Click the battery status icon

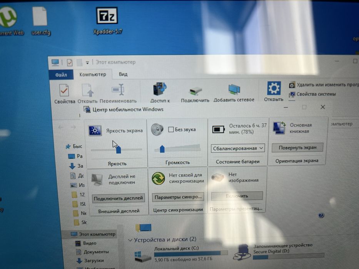click(x=218, y=129)
